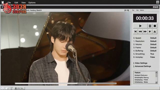Open Advanced Settings
160x90 pixels.
click(142, 66)
